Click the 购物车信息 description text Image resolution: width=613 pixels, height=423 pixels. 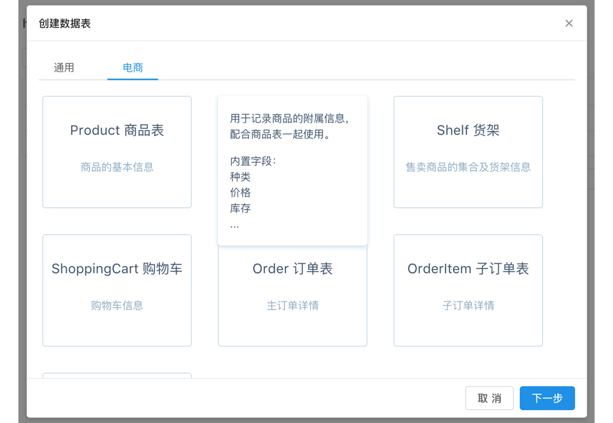pyautogui.click(x=116, y=305)
